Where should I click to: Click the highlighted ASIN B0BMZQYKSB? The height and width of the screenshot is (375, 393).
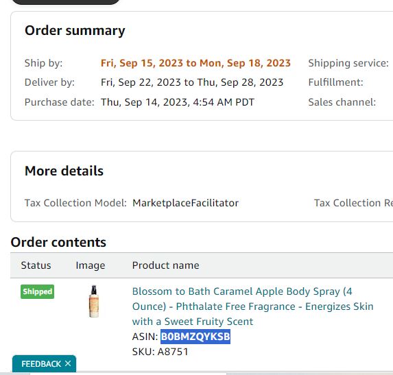(195, 337)
